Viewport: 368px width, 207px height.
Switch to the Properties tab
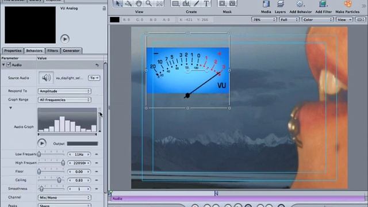click(x=13, y=51)
